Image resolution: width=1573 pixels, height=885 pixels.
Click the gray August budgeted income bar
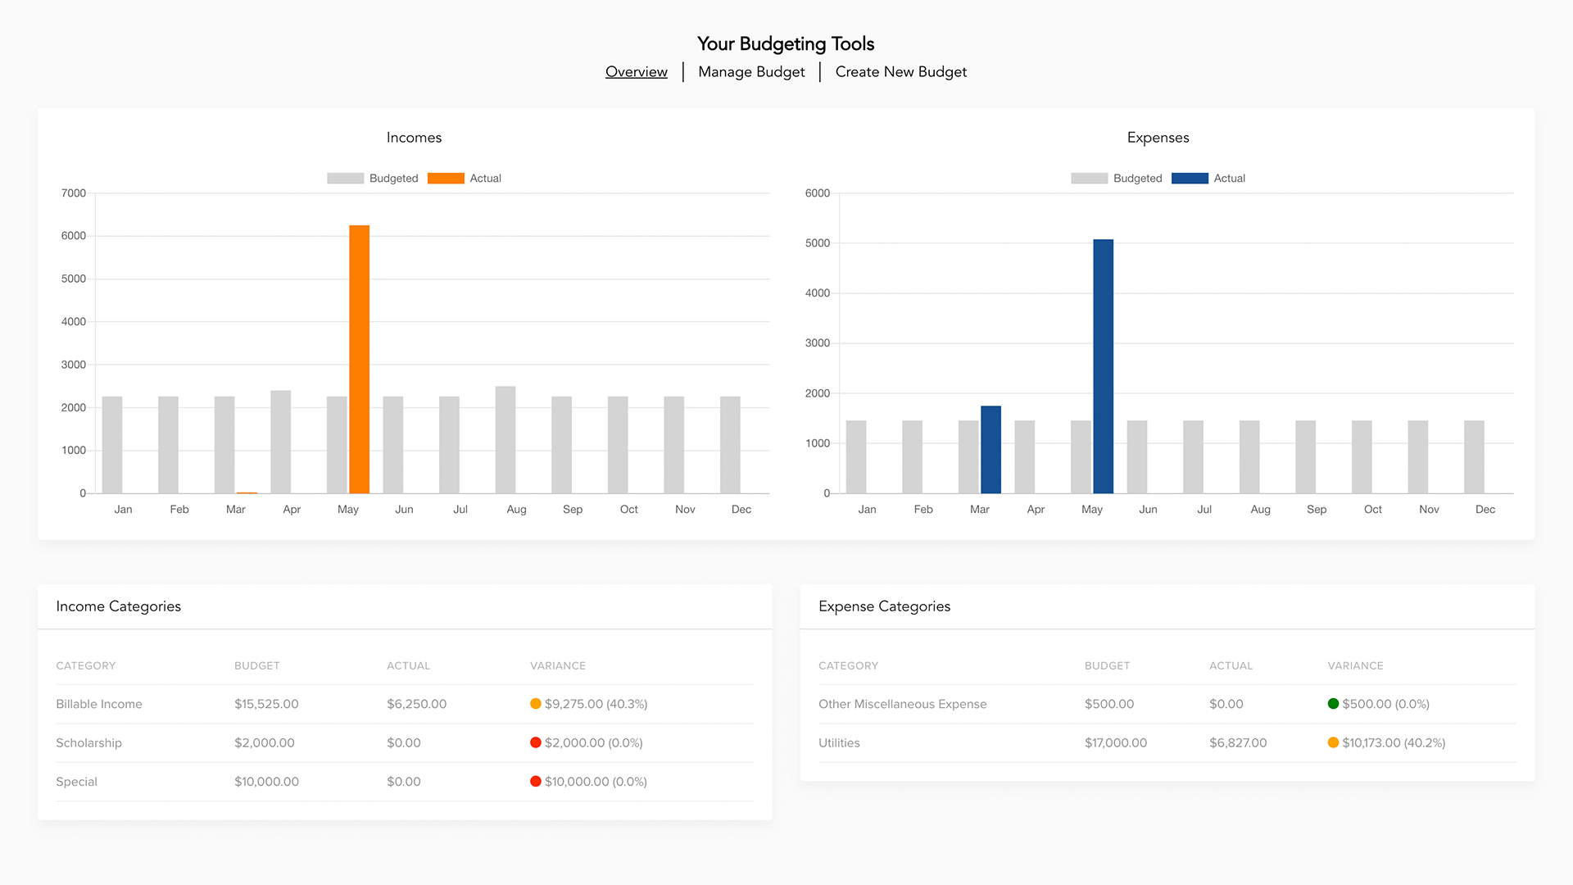(505, 440)
